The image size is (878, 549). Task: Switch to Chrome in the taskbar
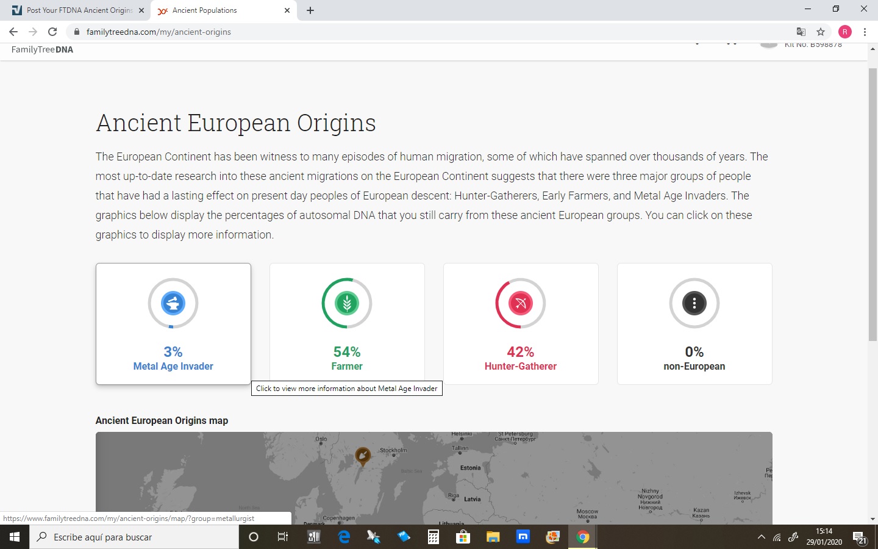(583, 537)
